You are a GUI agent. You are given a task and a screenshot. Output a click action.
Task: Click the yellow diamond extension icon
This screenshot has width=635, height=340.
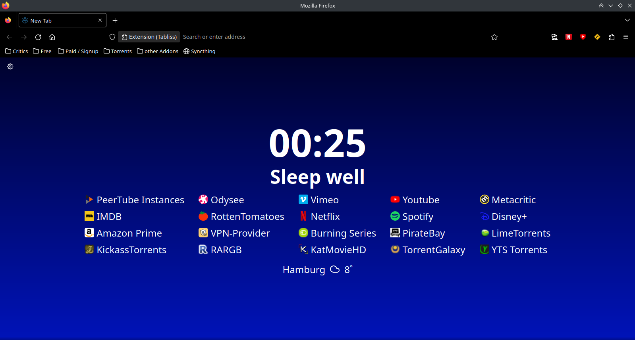597,37
